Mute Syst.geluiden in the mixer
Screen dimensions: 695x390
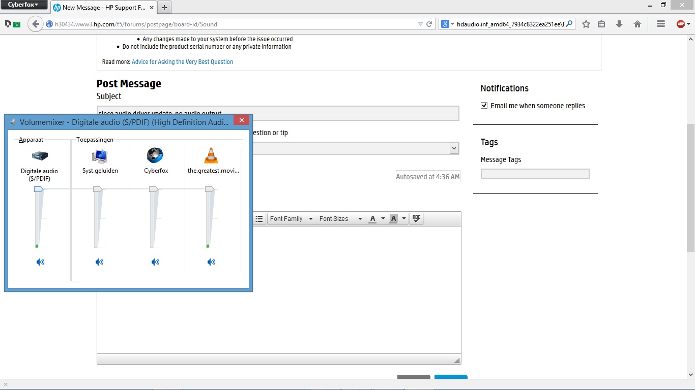point(99,262)
